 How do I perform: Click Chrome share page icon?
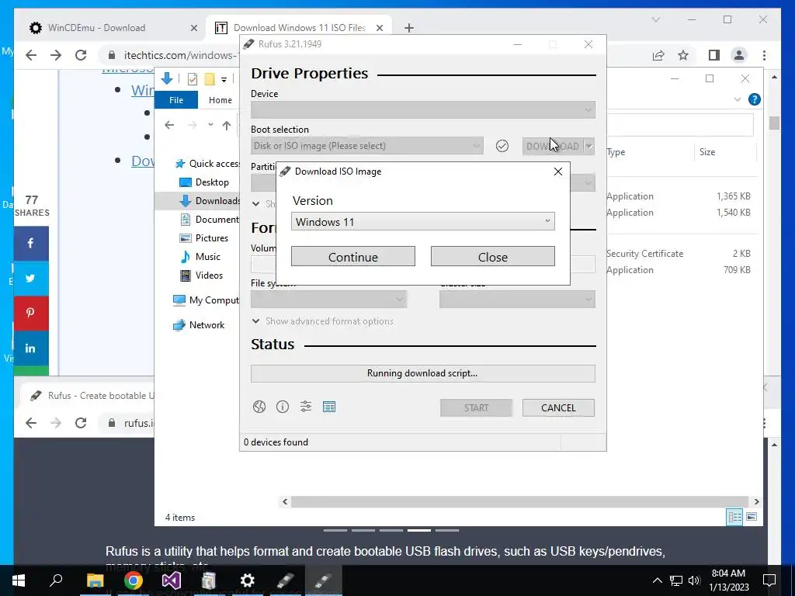[x=658, y=55]
